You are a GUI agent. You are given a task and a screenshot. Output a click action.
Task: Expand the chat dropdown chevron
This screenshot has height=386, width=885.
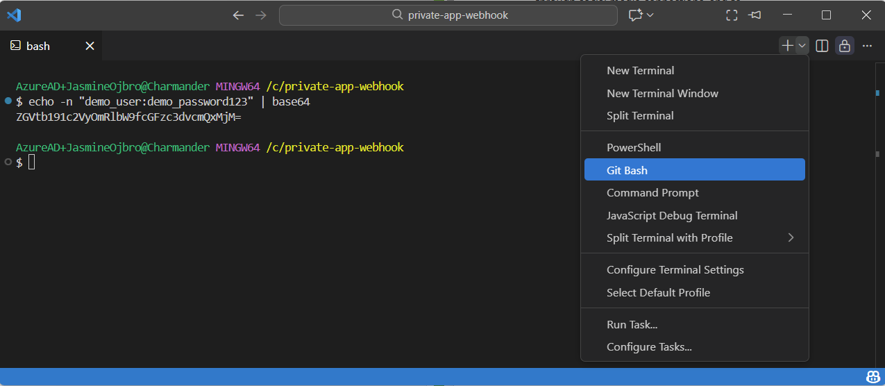[650, 15]
